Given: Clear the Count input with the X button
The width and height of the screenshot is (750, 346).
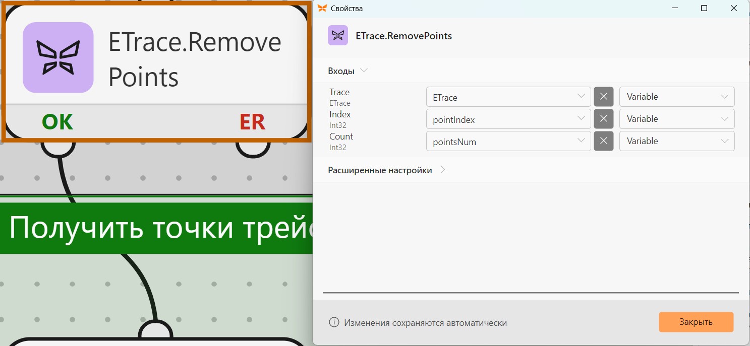Looking at the screenshot, I should pyautogui.click(x=604, y=141).
